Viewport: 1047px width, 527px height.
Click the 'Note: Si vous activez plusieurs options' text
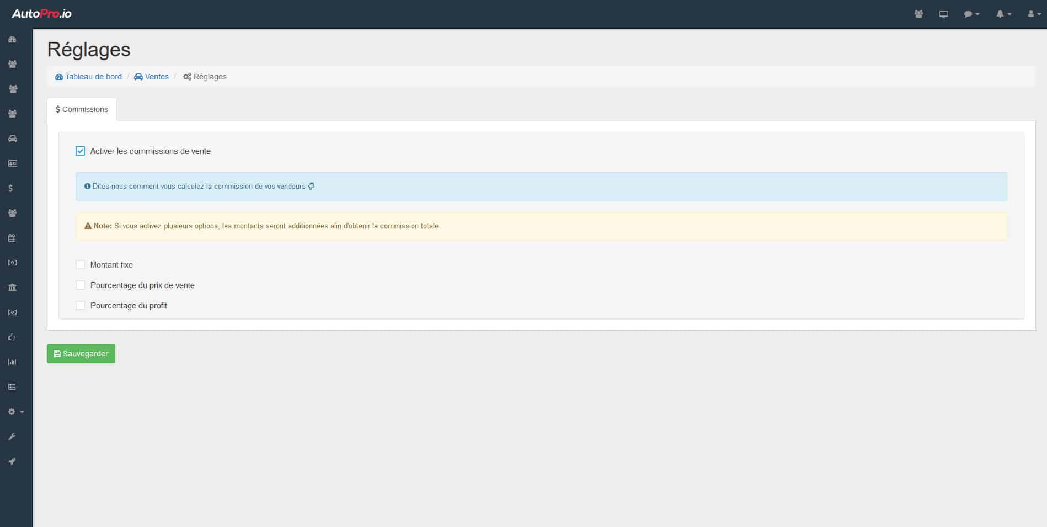click(266, 226)
